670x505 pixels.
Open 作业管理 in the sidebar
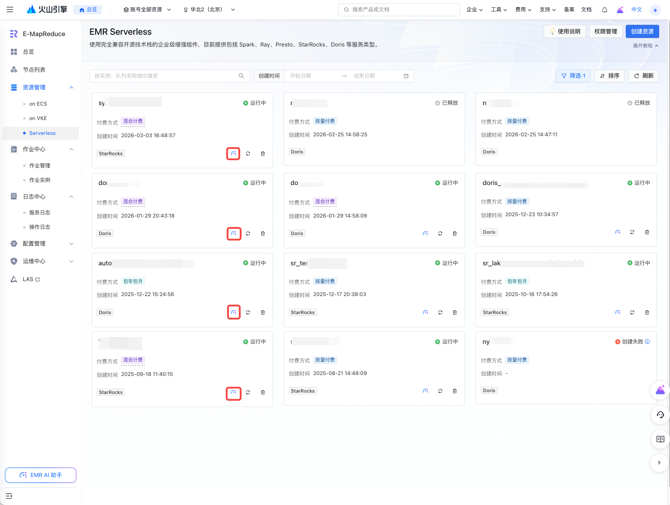click(x=41, y=166)
